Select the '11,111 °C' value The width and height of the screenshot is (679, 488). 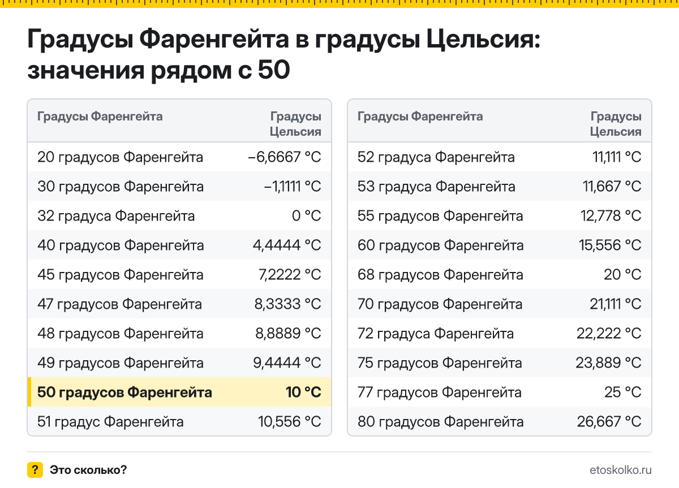(x=617, y=157)
